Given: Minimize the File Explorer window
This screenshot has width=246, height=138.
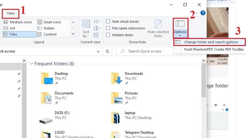Looking at the screenshot, I should [x=171, y=5].
